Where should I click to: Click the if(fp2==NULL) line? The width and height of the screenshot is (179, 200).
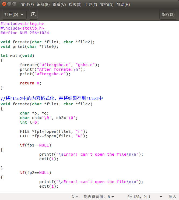[x=36, y=173]
